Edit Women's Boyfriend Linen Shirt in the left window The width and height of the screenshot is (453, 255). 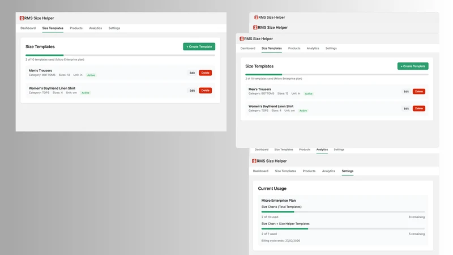pyautogui.click(x=192, y=91)
